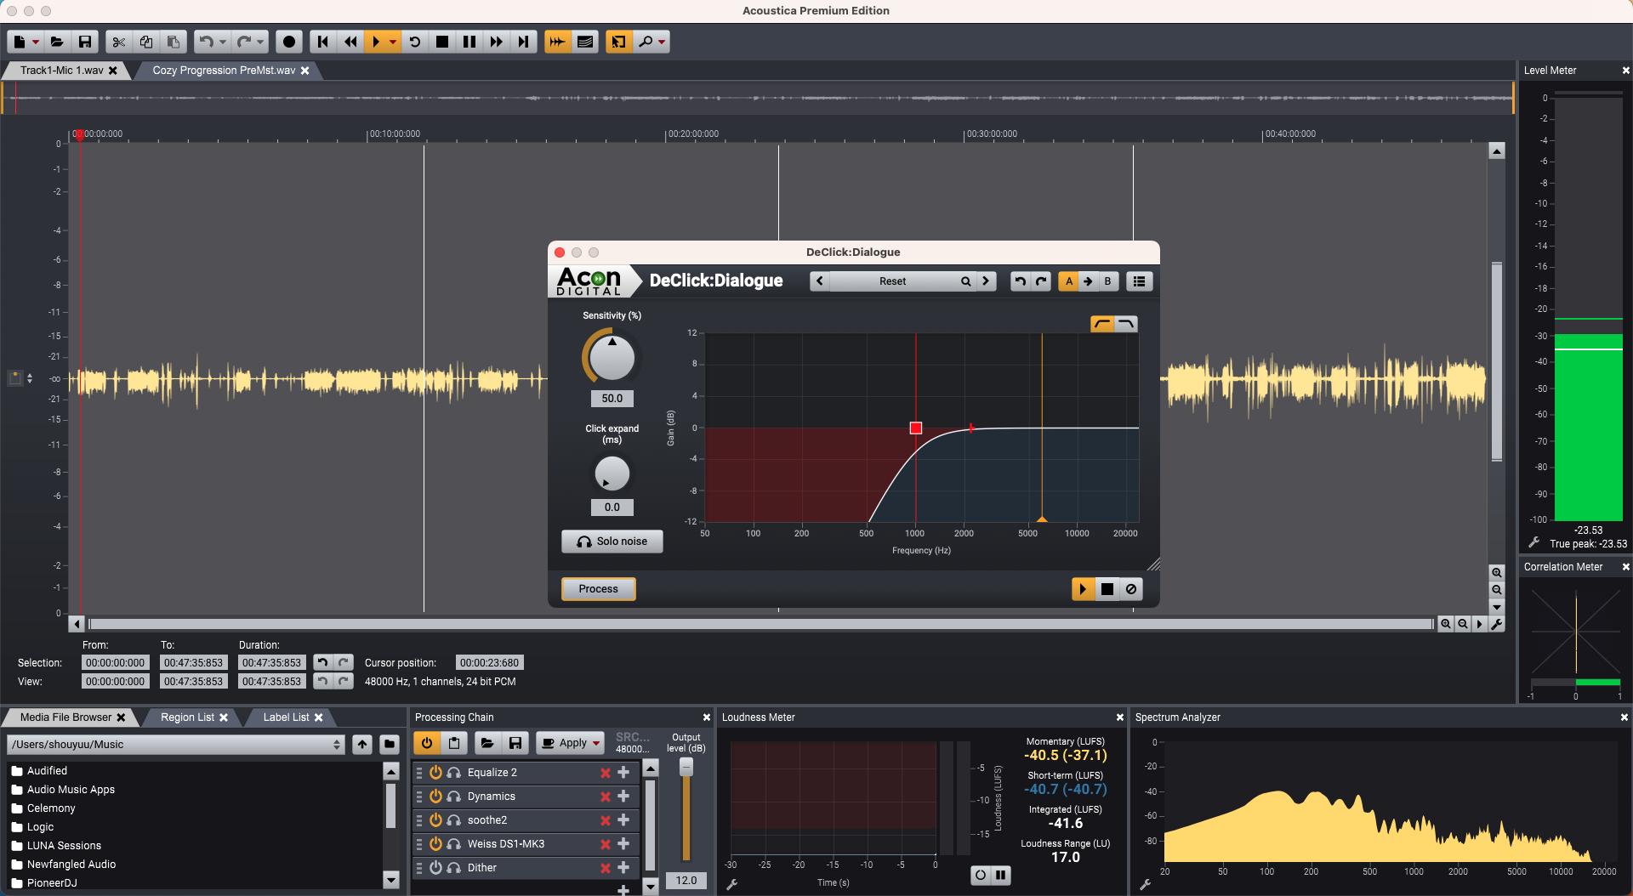Undo in the DeClick:Dialogue plugin

coord(1021,281)
